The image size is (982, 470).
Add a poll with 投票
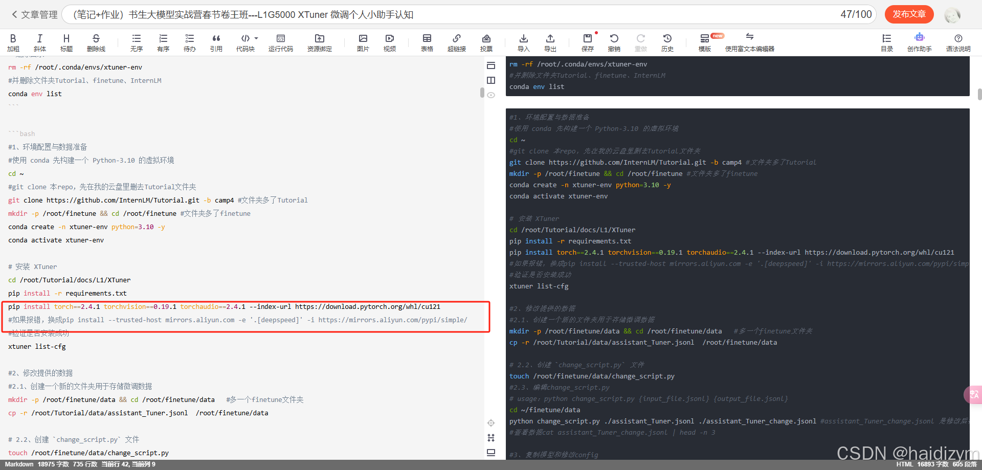(x=486, y=42)
